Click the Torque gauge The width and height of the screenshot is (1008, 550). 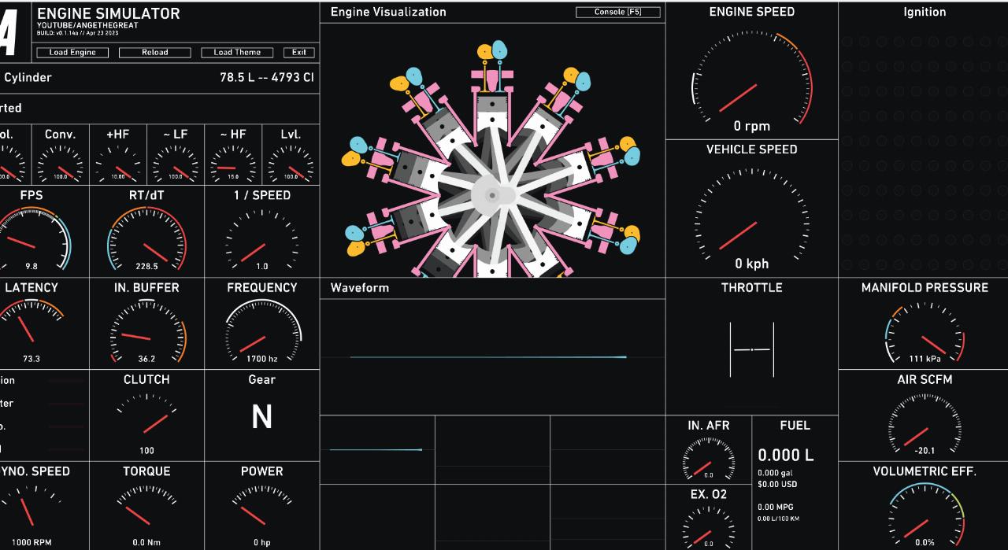point(146,511)
